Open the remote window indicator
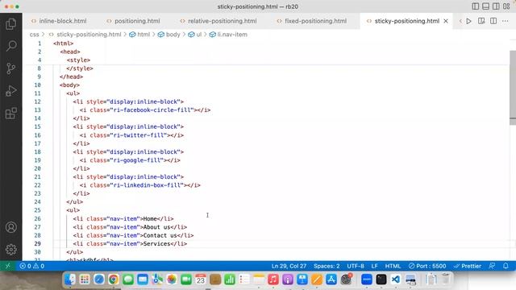516x290 pixels. tap(8, 266)
